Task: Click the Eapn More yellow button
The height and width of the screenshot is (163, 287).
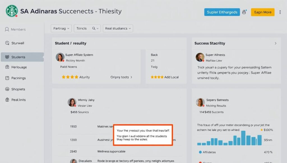Action: pos(263,12)
